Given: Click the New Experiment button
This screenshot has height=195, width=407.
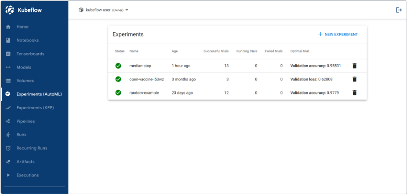Looking at the screenshot, I should [338, 34].
